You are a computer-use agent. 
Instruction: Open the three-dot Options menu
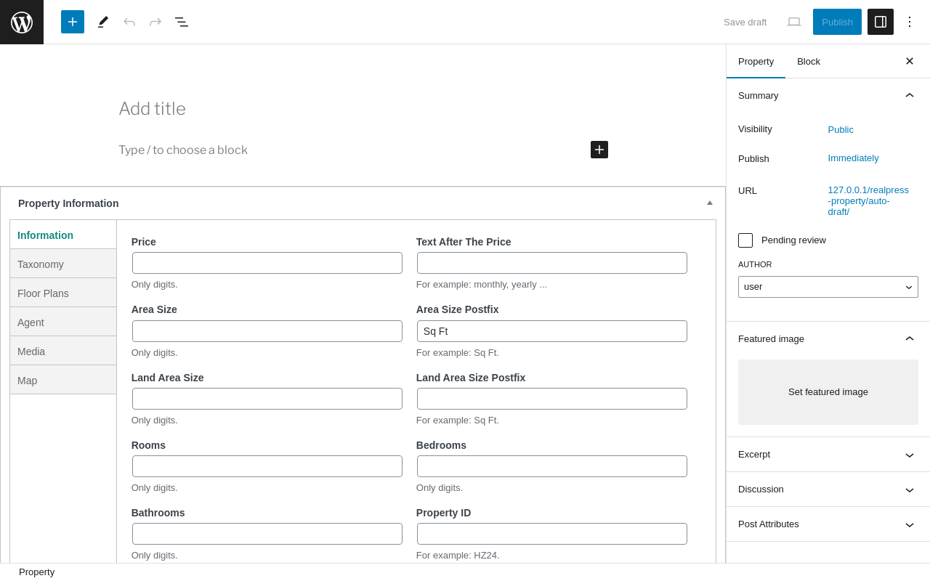[x=910, y=22]
